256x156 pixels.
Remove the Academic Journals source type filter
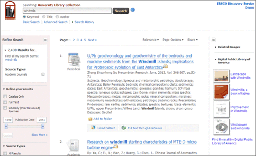[43, 74]
